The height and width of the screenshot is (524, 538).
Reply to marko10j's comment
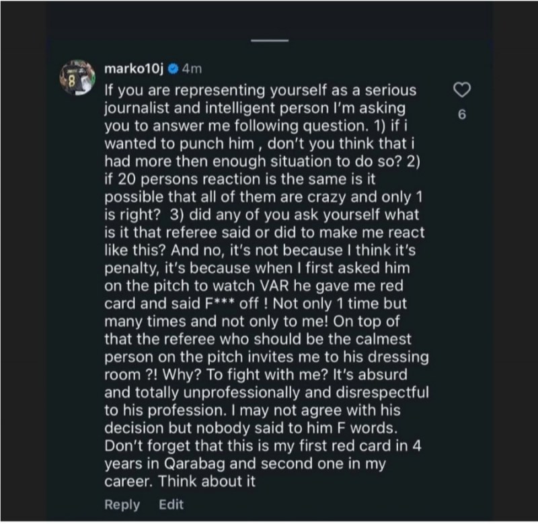122,505
